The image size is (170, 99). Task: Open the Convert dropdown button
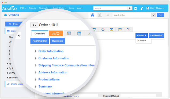(x=142, y=35)
